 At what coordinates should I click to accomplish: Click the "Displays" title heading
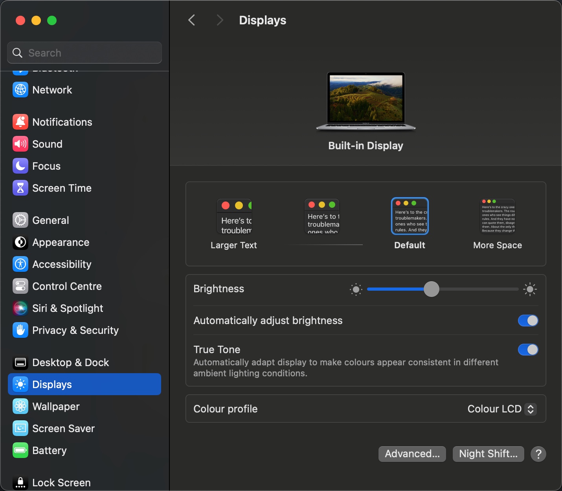click(x=263, y=20)
